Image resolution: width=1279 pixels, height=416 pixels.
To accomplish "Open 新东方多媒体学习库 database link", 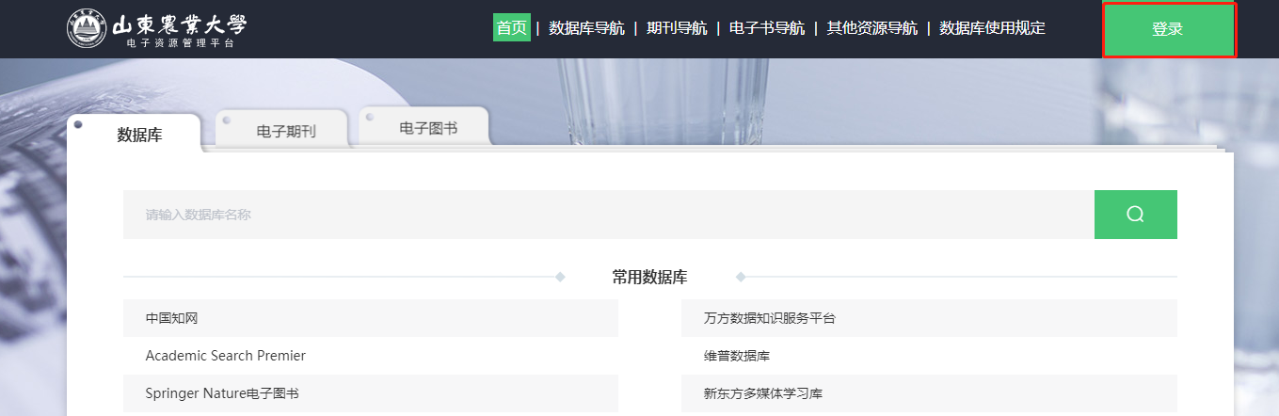I will coord(762,393).
